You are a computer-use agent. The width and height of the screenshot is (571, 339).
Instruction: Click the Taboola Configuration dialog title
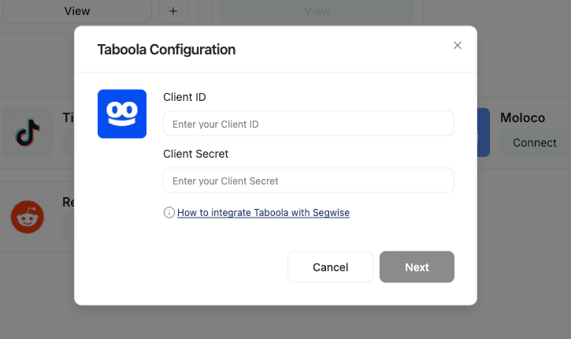pyautogui.click(x=166, y=50)
